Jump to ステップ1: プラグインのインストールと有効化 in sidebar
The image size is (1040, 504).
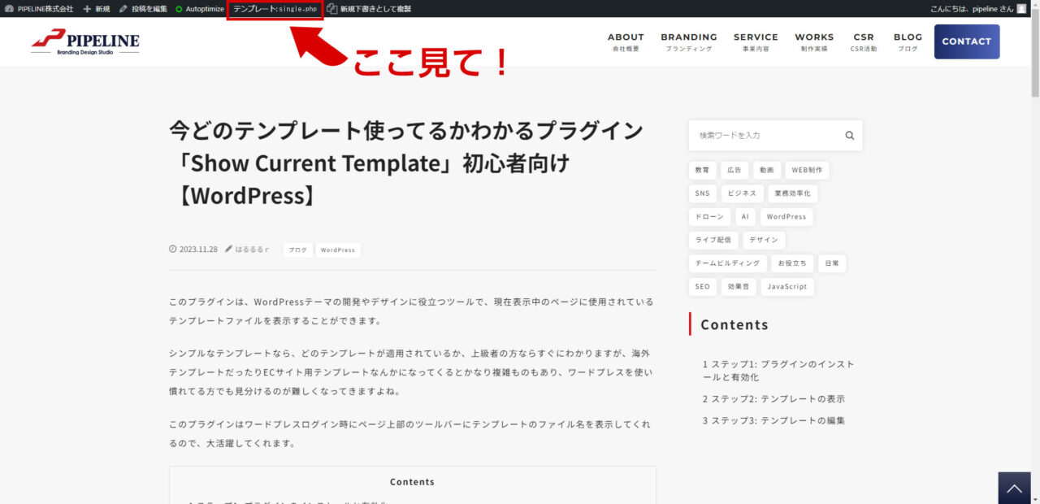778,371
